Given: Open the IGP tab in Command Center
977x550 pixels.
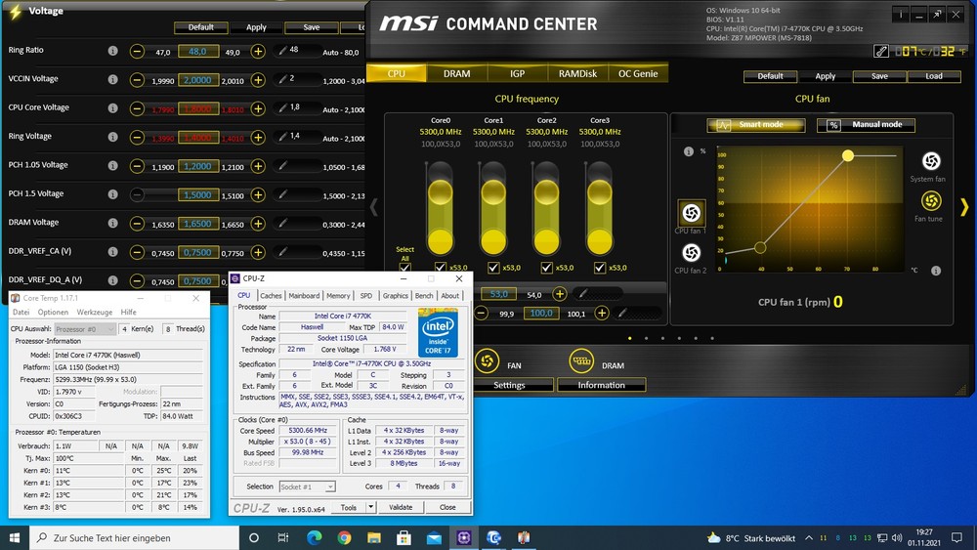Looking at the screenshot, I should (x=517, y=73).
